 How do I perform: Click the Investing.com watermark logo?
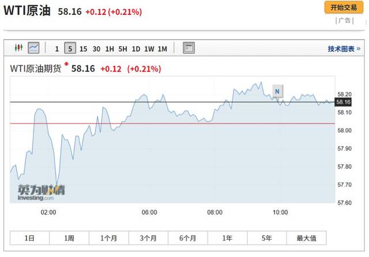37,193
